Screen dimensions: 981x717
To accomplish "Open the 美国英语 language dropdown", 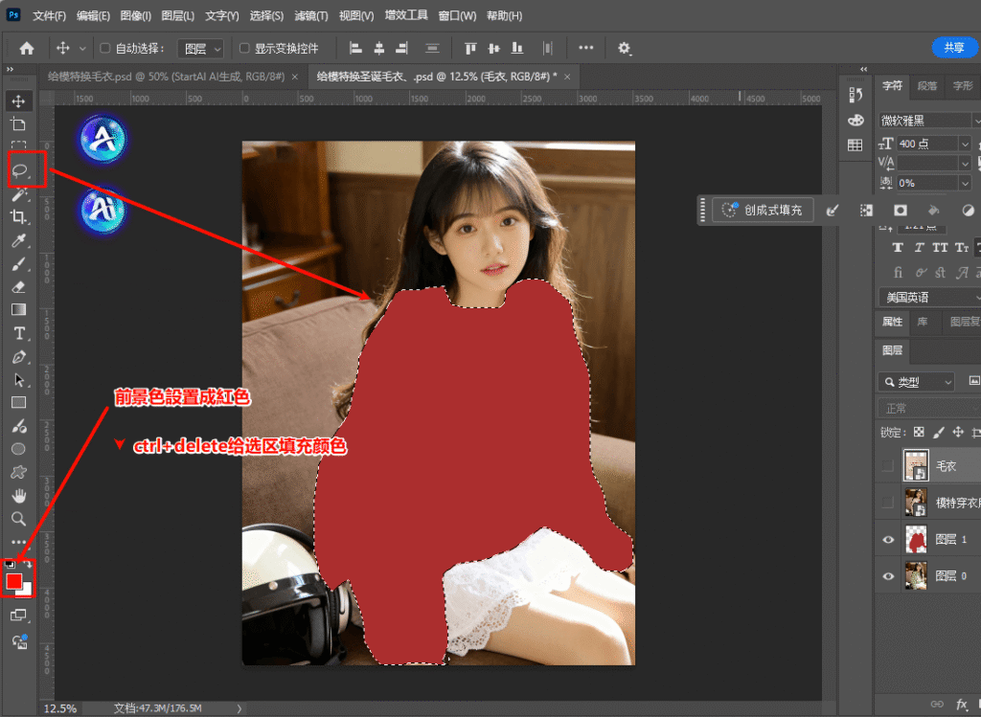I will pyautogui.click(x=925, y=298).
